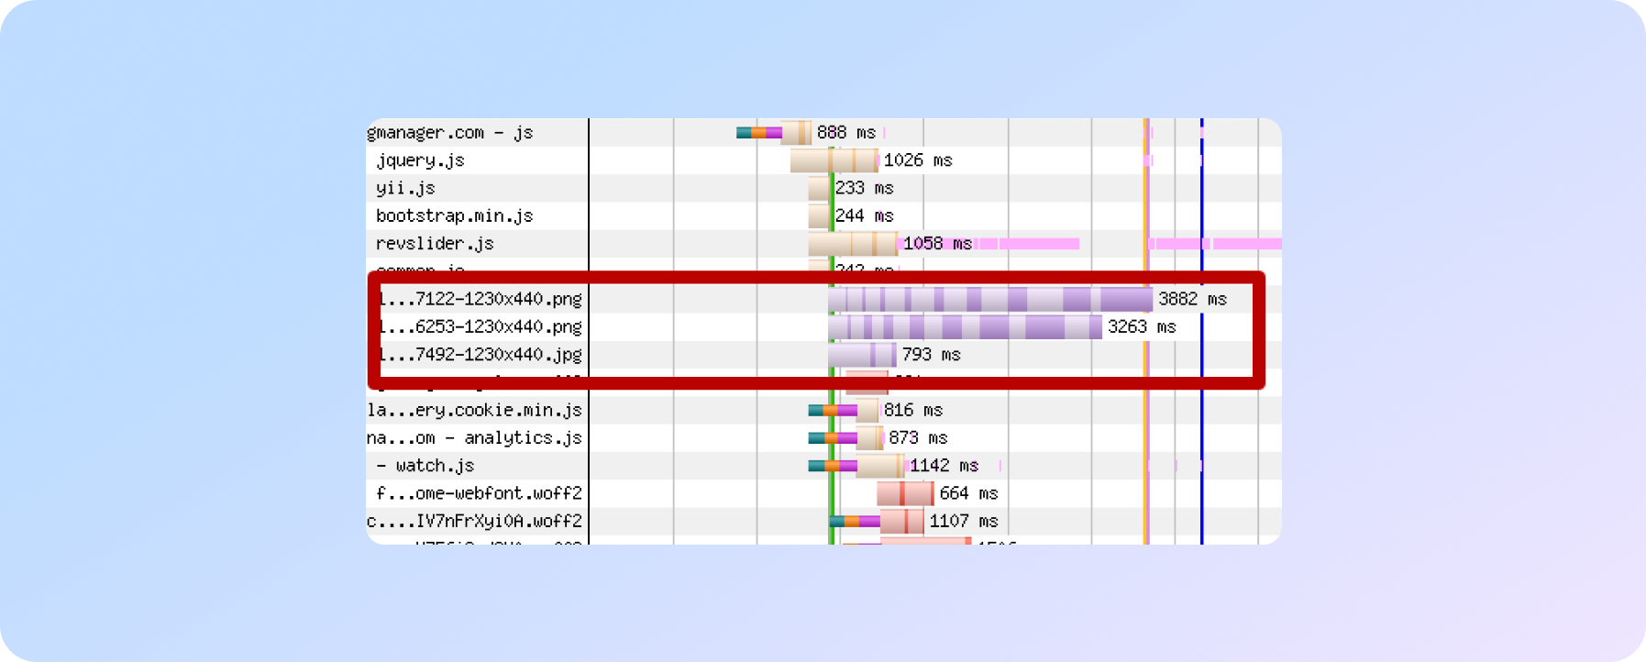The width and height of the screenshot is (1646, 662).
Task: Select the revslider.js request label
Action: [435, 243]
